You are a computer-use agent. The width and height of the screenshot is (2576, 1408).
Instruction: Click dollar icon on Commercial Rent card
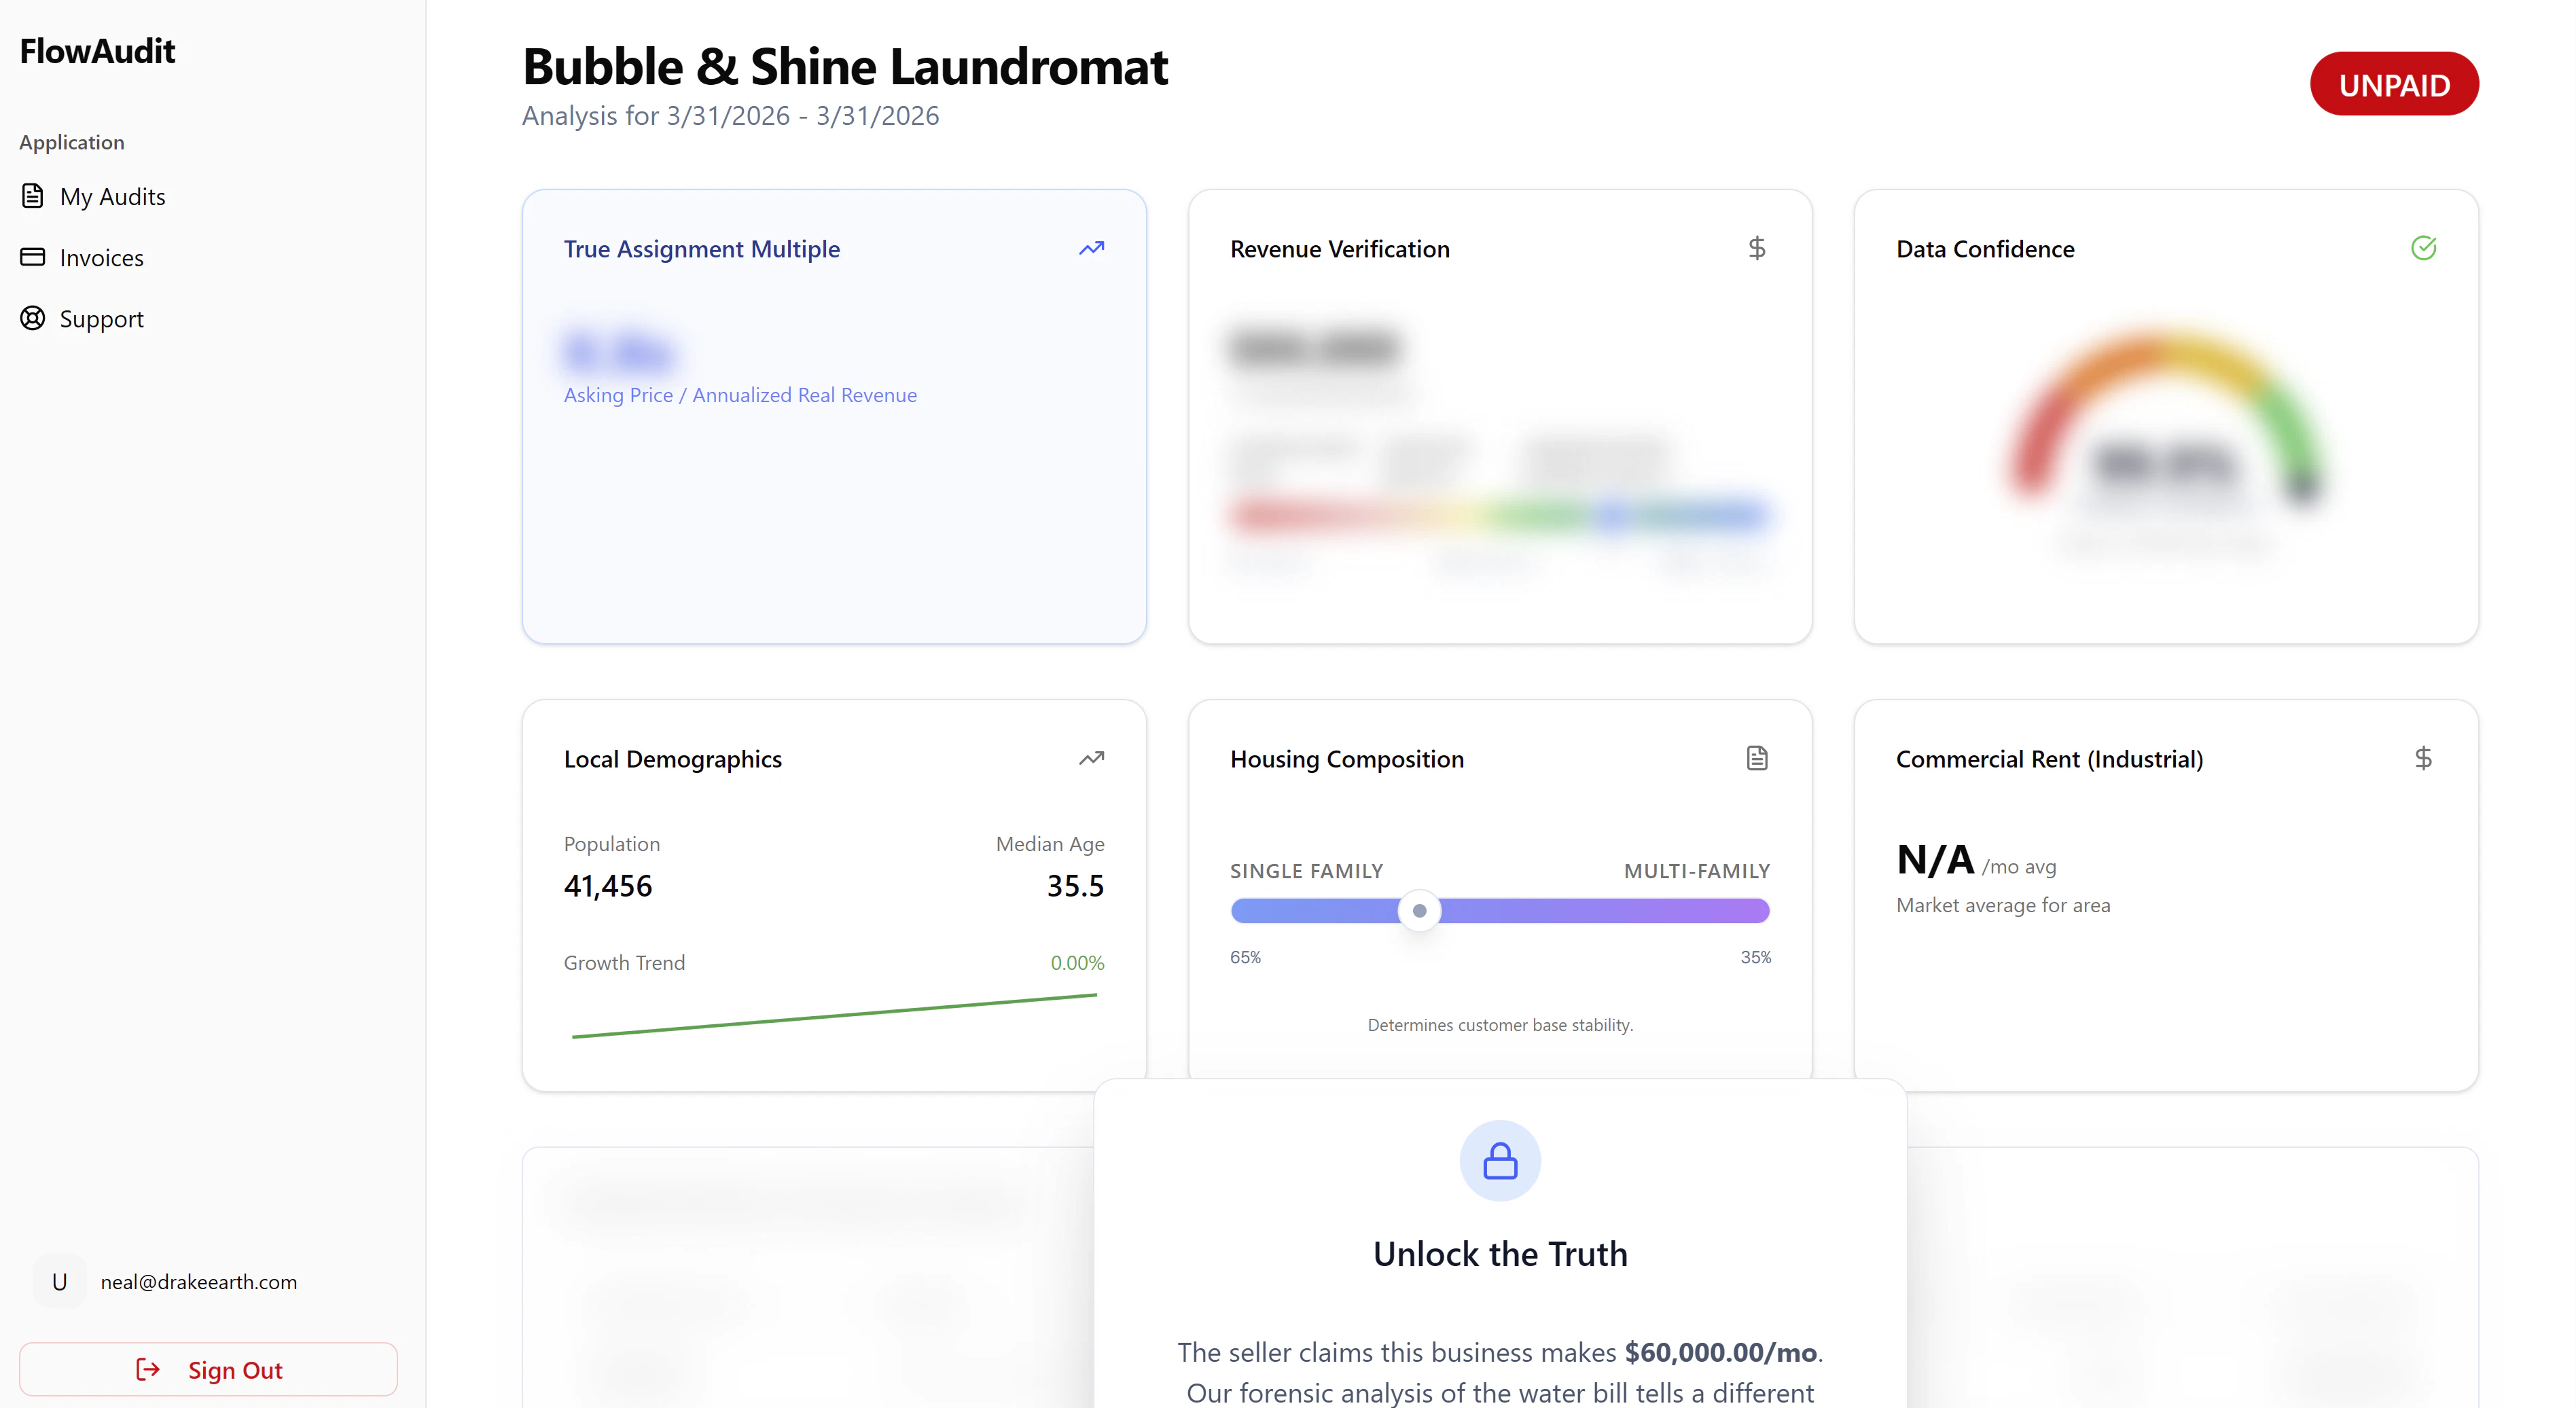point(2423,758)
